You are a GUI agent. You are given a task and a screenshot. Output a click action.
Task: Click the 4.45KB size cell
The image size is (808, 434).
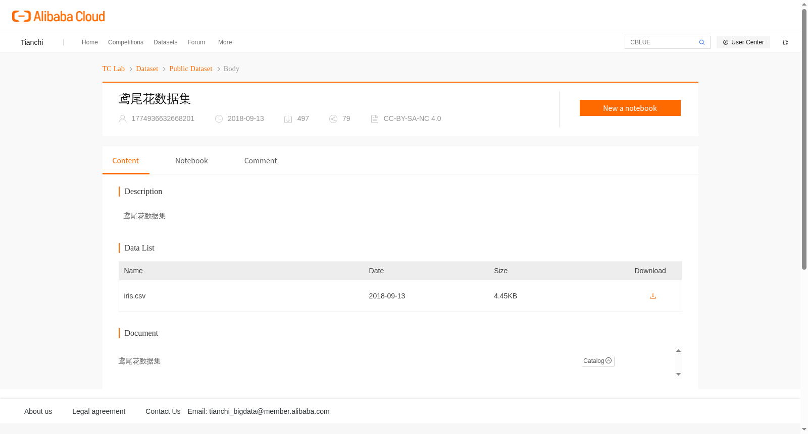click(x=506, y=296)
